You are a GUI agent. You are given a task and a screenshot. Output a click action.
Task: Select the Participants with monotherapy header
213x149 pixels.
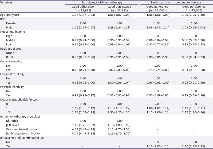tap(102, 2)
